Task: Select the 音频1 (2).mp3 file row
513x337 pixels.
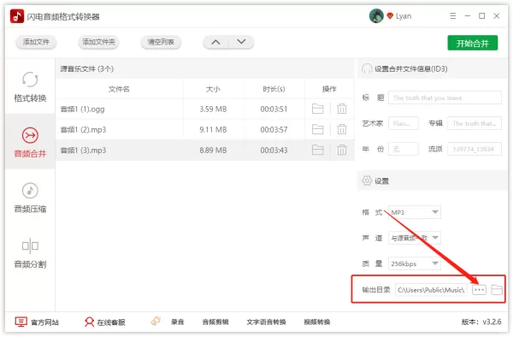Action: point(205,129)
